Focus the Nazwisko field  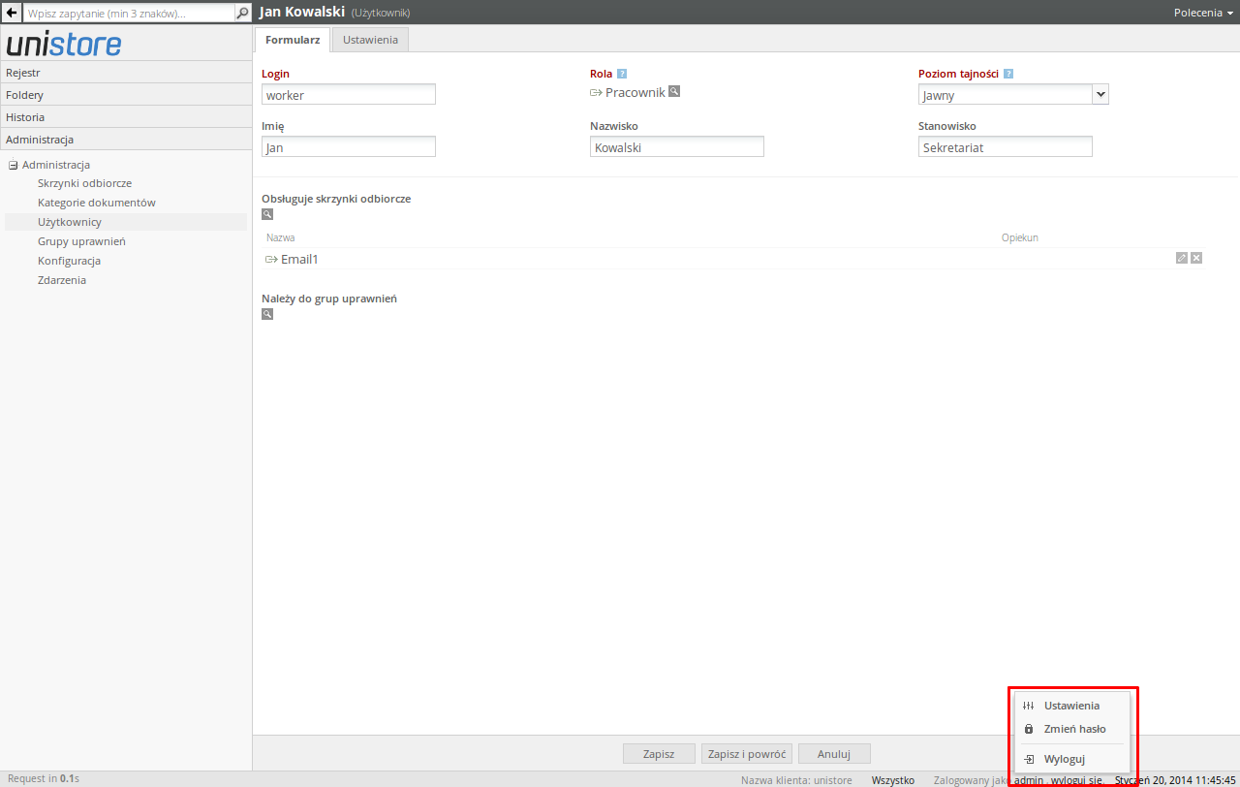click(677, 147)
